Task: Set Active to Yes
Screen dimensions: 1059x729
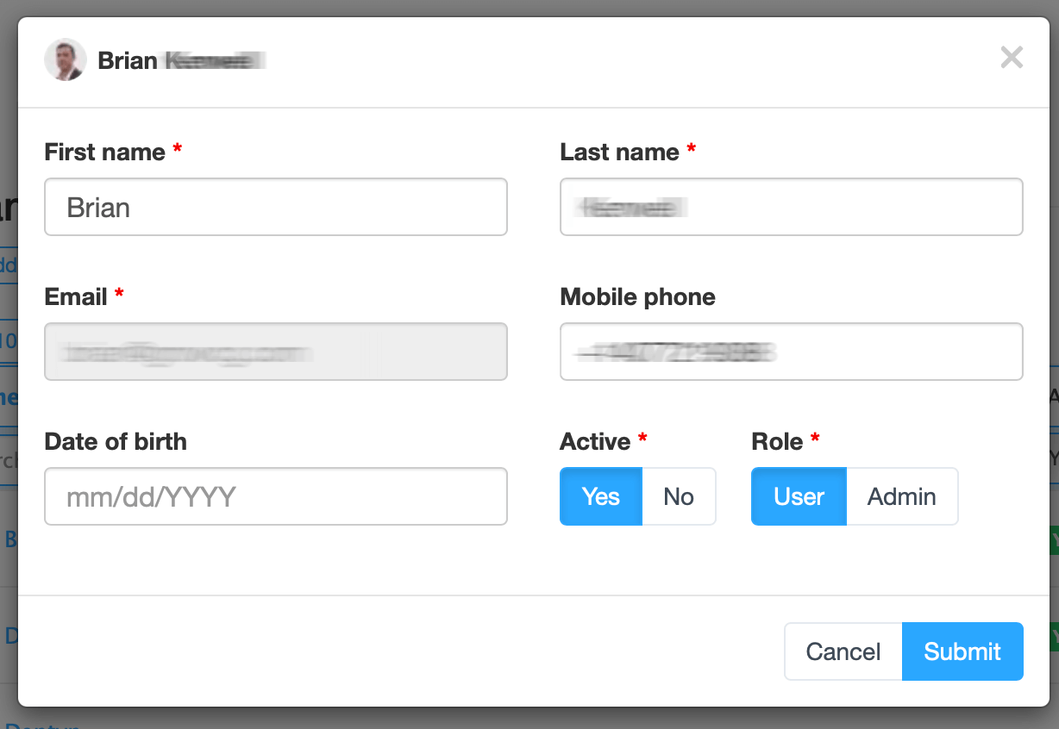Action: click(x=601, y=496)
